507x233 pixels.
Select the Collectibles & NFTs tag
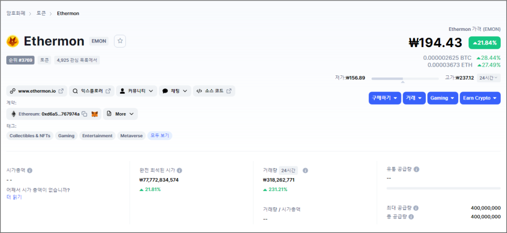point(30,136)
